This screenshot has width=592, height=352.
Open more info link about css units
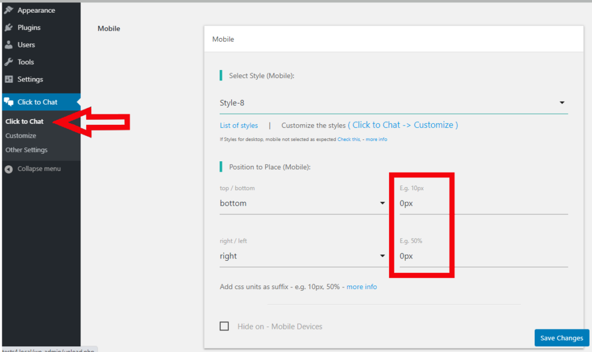[361, 287]
